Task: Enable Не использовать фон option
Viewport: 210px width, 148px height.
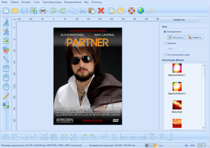Action: [x=165, y=55]
